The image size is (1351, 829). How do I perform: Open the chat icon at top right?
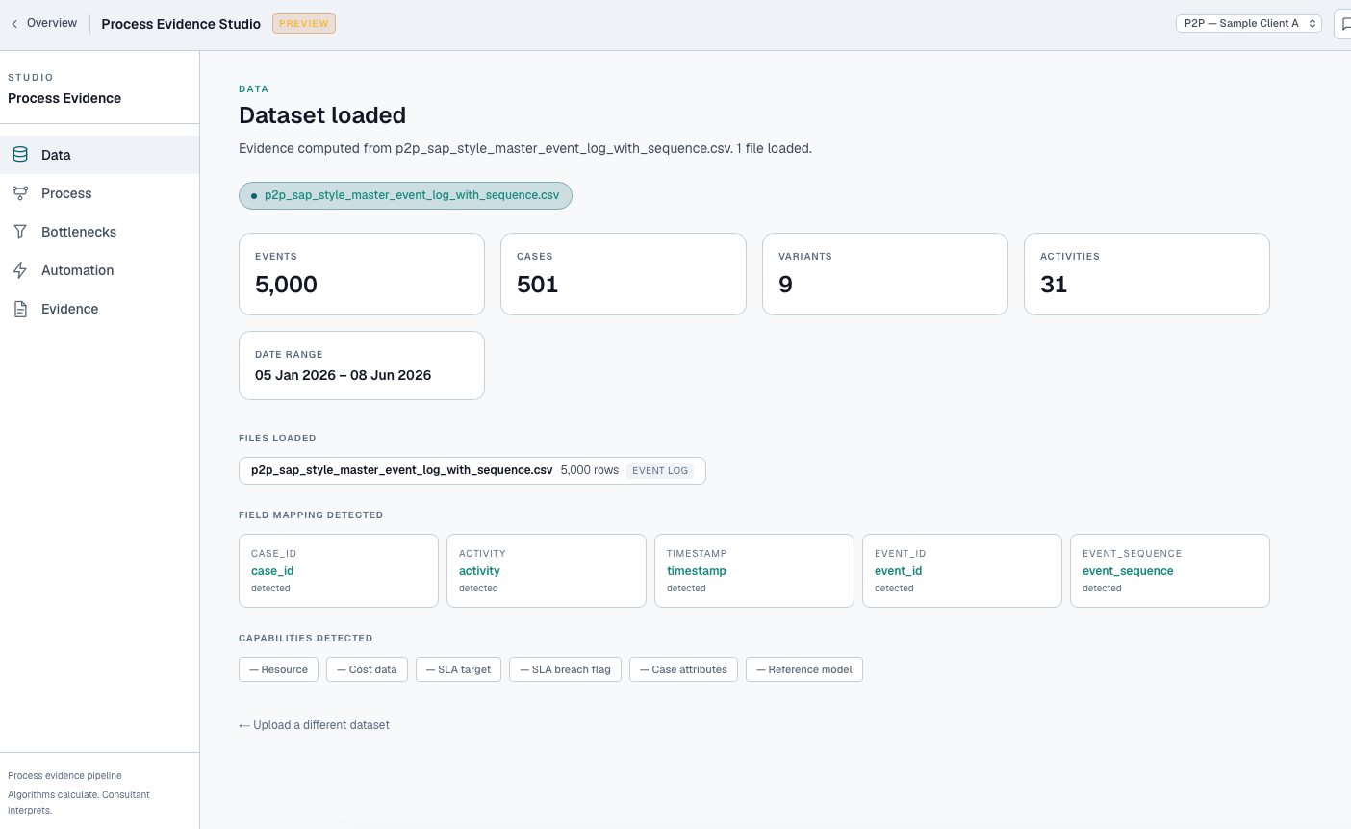(x=1344, y=24)
